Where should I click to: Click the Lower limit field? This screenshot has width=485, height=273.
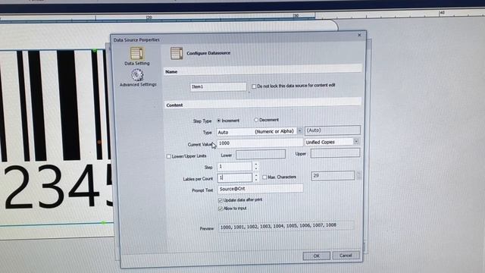pyautogui.click(x=261, y=155)
